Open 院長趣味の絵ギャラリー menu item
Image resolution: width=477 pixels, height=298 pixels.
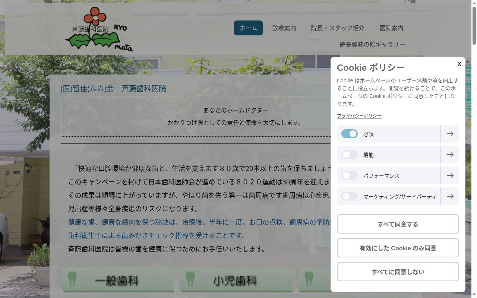372,44
